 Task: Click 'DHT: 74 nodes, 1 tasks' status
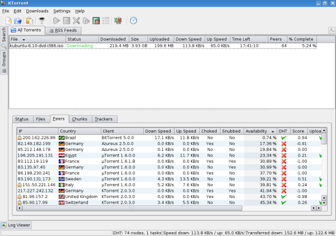click(x=137, y=233)
